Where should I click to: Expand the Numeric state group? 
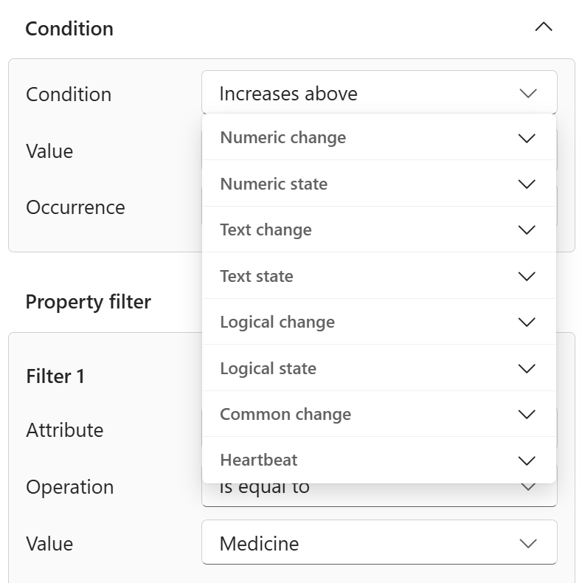pyautogui.click(x=379, y=184)
